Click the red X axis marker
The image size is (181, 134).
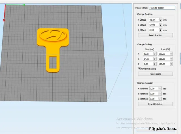point(4,20)
